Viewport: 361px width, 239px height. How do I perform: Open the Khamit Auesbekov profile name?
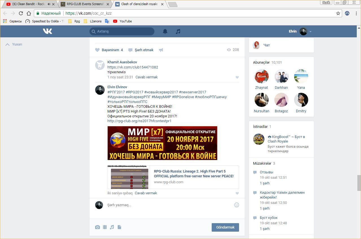(x=122, y=62)
